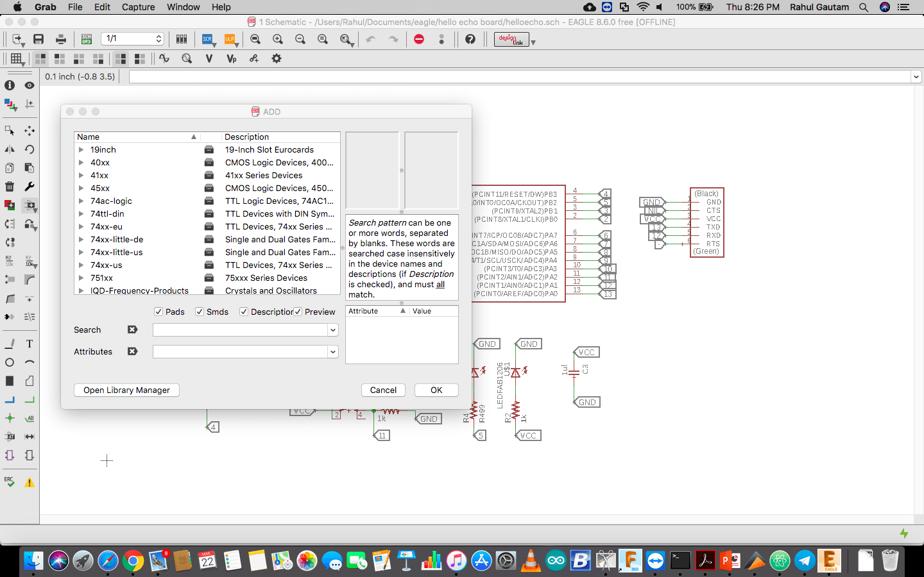Sort by the Description column header
The height and width of the screenshot is (577, 924).
coord(280,137)
